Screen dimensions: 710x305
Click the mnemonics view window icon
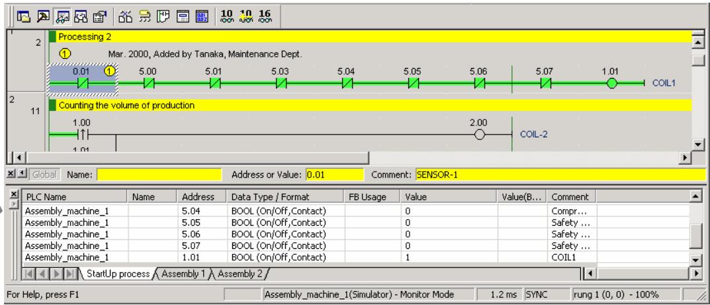point(183,17)
